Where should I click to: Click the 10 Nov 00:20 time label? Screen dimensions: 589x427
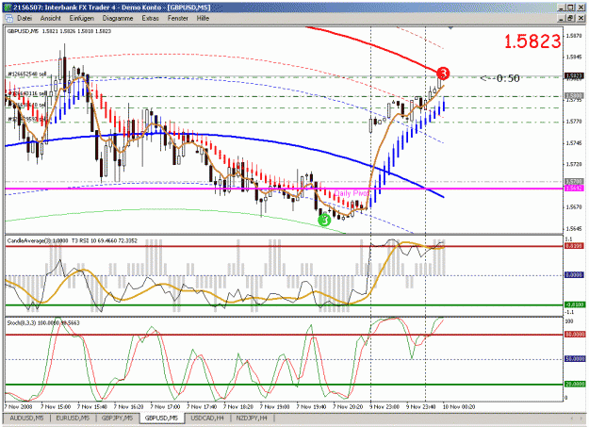point(459,406)
